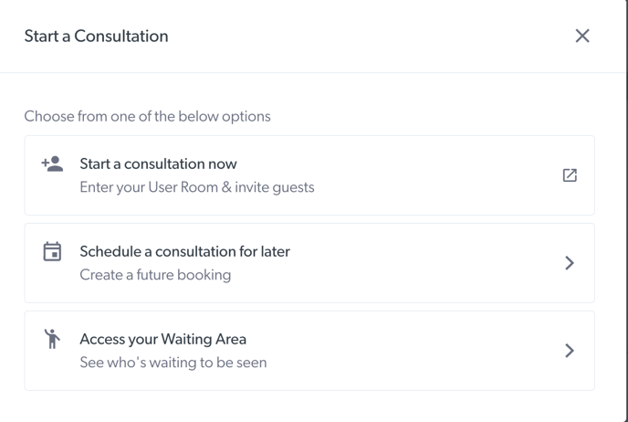Select the calendar icon for scheduling
Viewport: 628px width, 422px height.
[52, 251]
